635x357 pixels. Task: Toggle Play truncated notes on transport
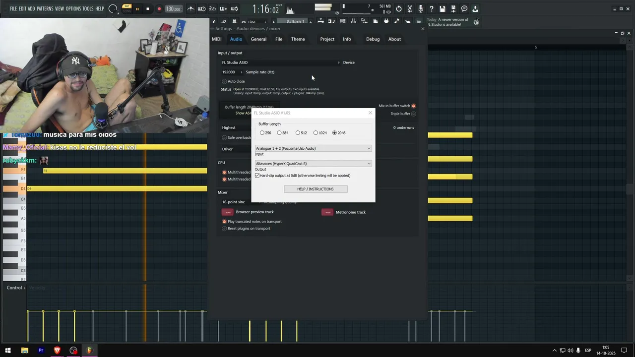(x=224, y=222)
